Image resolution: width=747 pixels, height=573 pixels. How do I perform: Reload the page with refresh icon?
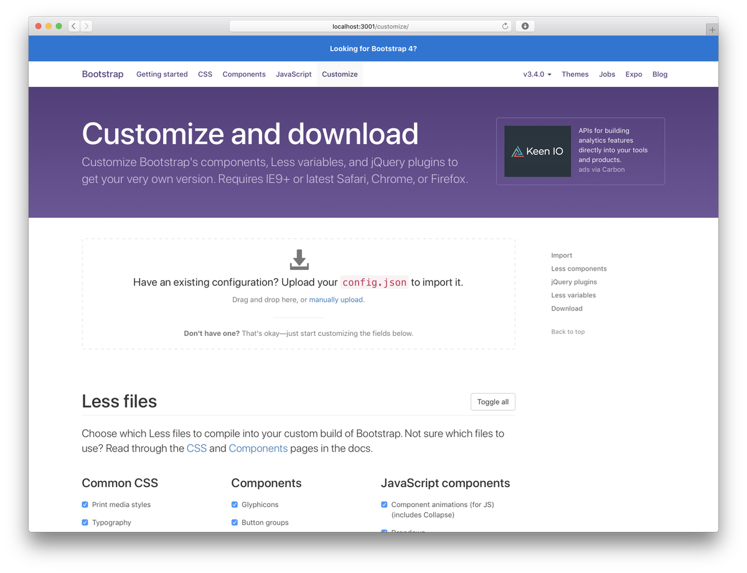coord(505,26)
